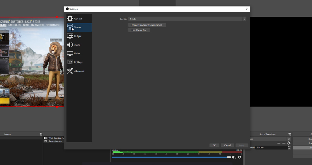Select the Hotkeys keyboard icon
The image size is (312, 165).
click(x=70, y=62)
